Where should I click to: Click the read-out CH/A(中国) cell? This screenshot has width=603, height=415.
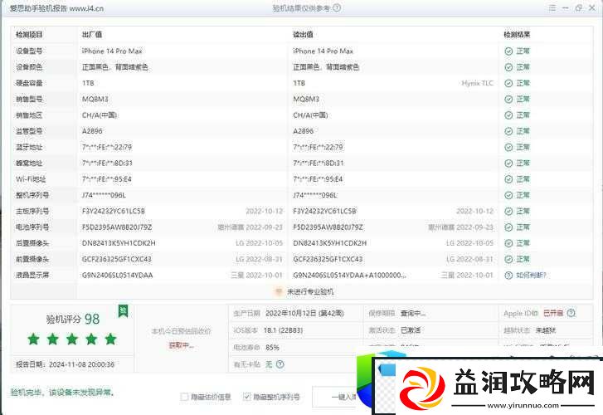[x=310, y=115]
